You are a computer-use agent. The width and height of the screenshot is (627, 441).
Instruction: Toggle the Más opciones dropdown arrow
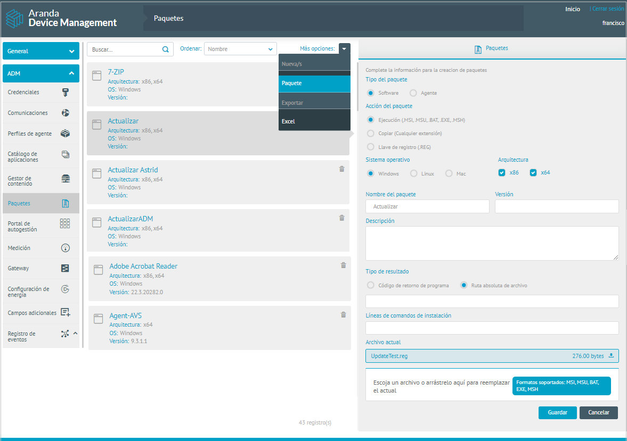(x=344, y=49)
